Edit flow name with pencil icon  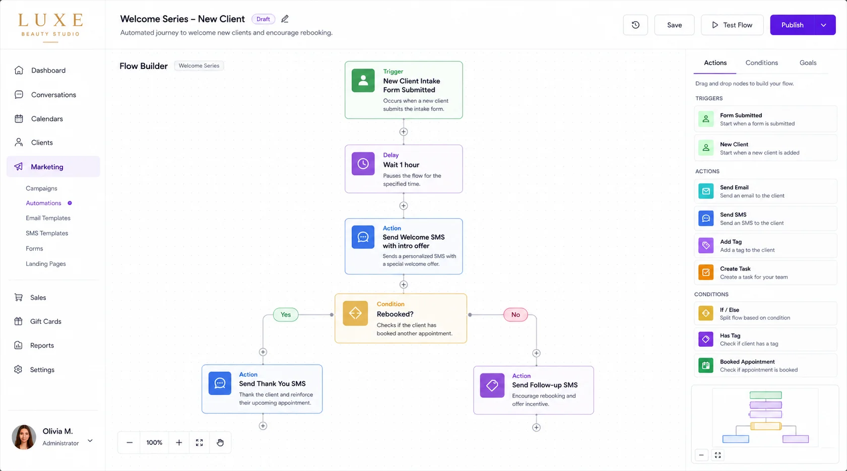285,19
